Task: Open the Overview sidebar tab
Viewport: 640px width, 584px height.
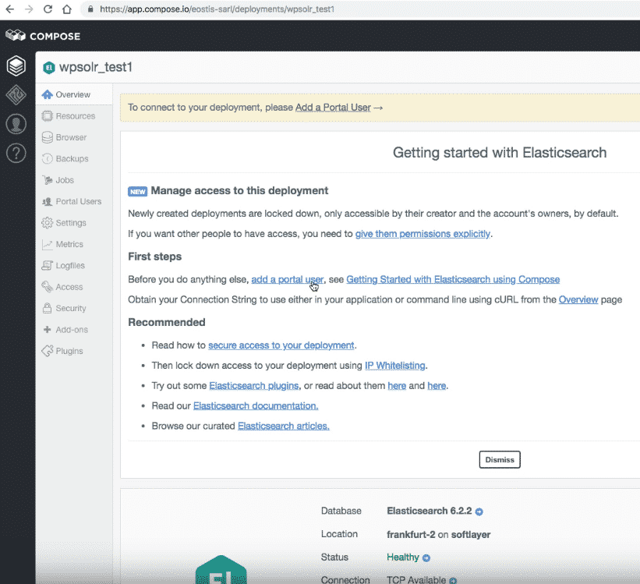Action: (x=74, y=94)
